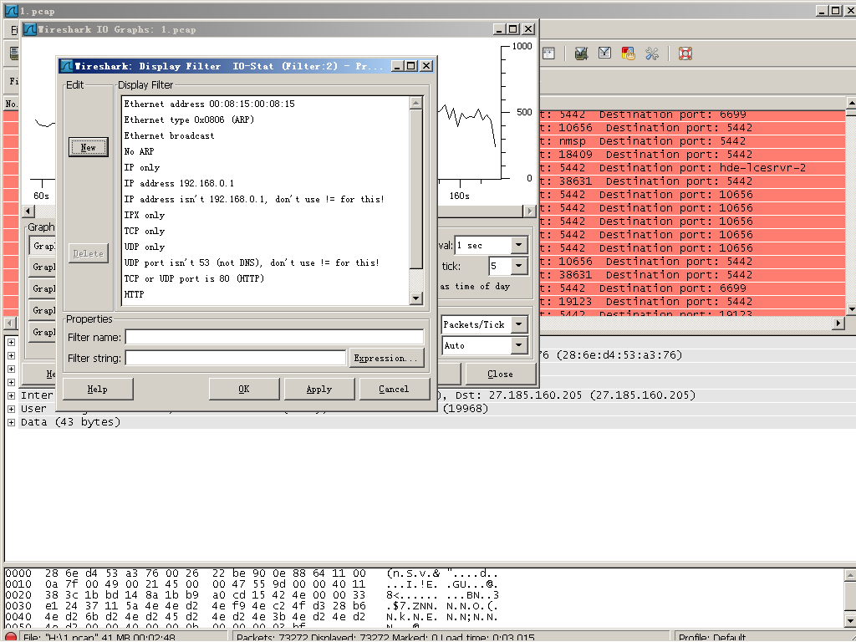
Task: Click the filter list vertical scrollbar thumb
Action: click(x=416, y=188)
